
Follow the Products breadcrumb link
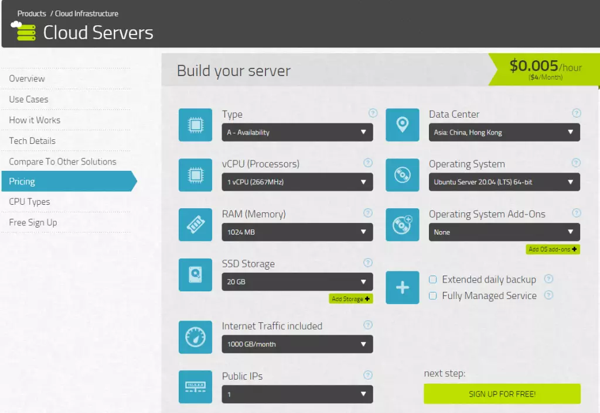32,13
